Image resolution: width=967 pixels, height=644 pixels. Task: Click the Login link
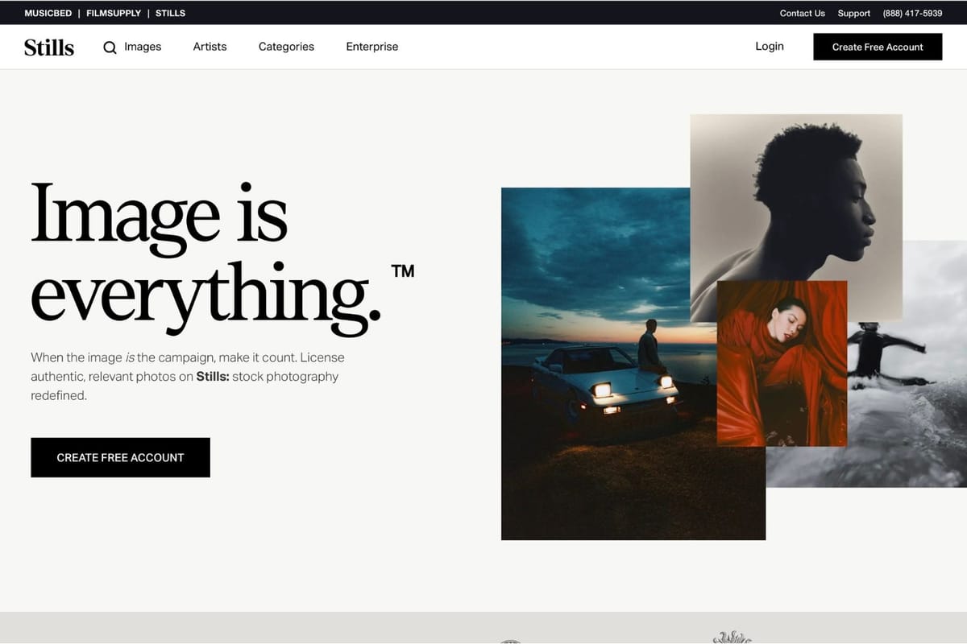pyautogui.click(x=769, y=47)
